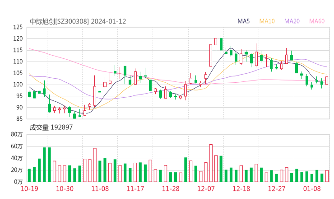Image resolution: width=334 pixels, height=199 pixels.
Task: Click the 95 price axis label
Action: pyautogui.click(x=19, y=96)
